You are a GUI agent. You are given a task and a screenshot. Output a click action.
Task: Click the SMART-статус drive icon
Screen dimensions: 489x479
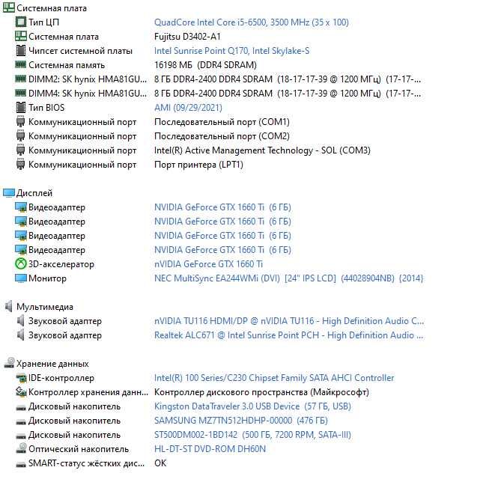(x=21, y=464)
